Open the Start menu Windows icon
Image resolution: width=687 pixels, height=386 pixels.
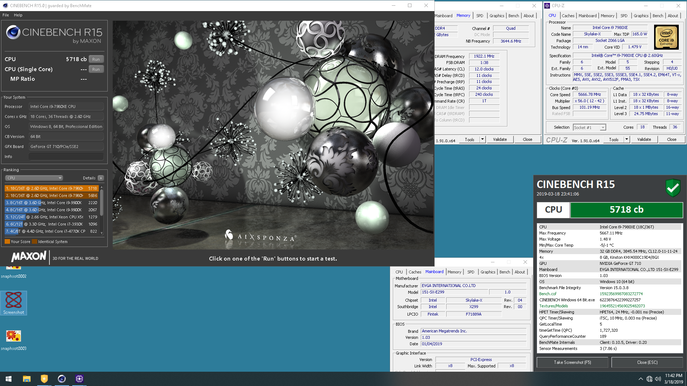[x=9, y=379]
